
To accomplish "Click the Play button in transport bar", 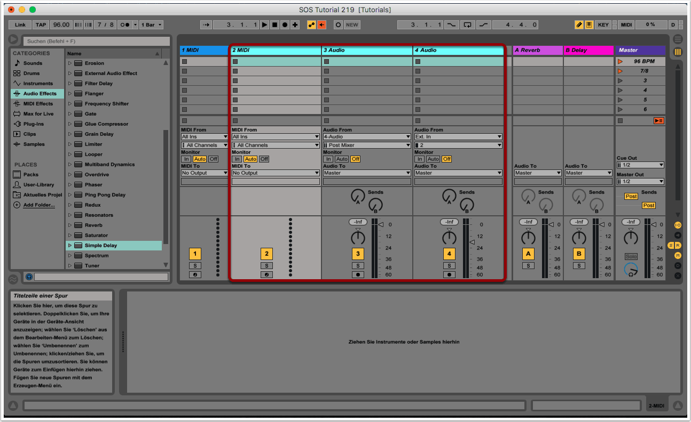I will (x=265, y=25).
